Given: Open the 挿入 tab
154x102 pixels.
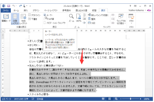Looking at the screenshot, I should pyautogui.click(x=26, y=10).
